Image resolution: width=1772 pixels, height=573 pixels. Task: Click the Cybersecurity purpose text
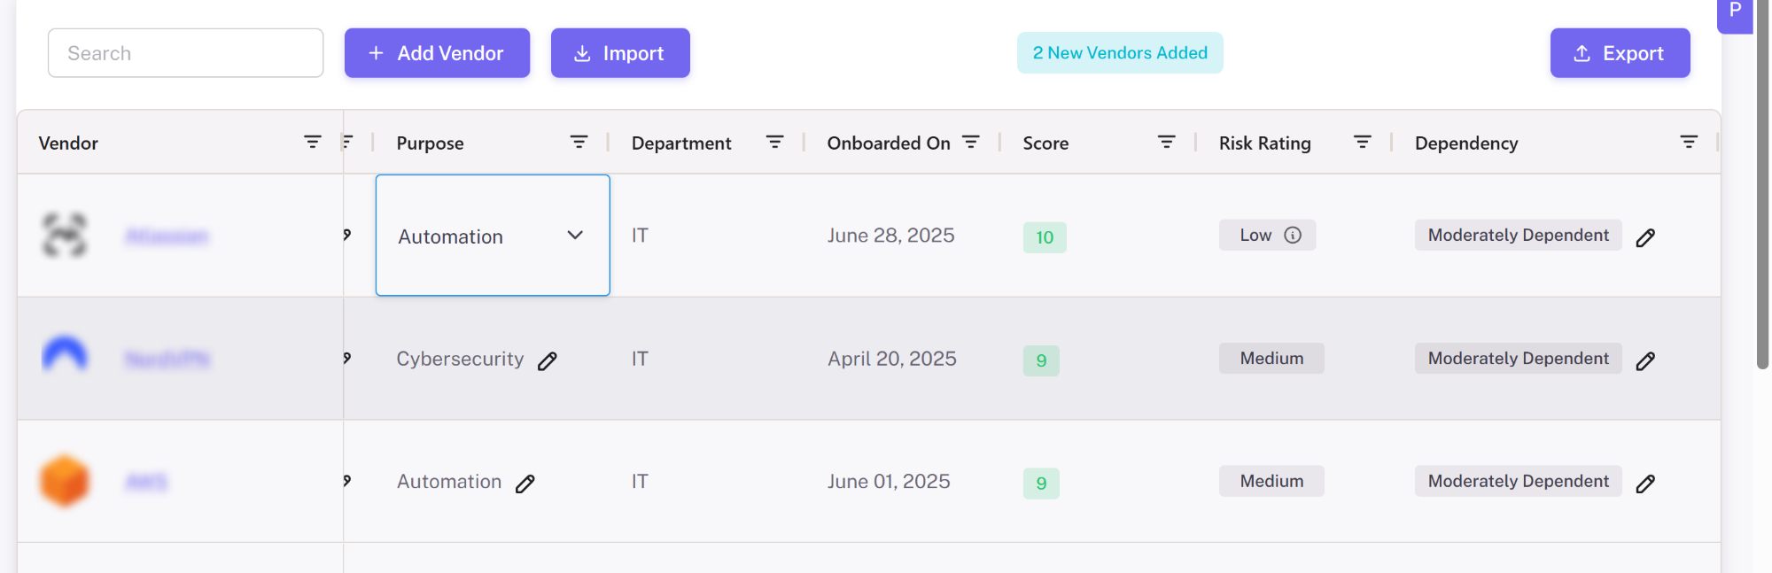click(x=460, y=359)
